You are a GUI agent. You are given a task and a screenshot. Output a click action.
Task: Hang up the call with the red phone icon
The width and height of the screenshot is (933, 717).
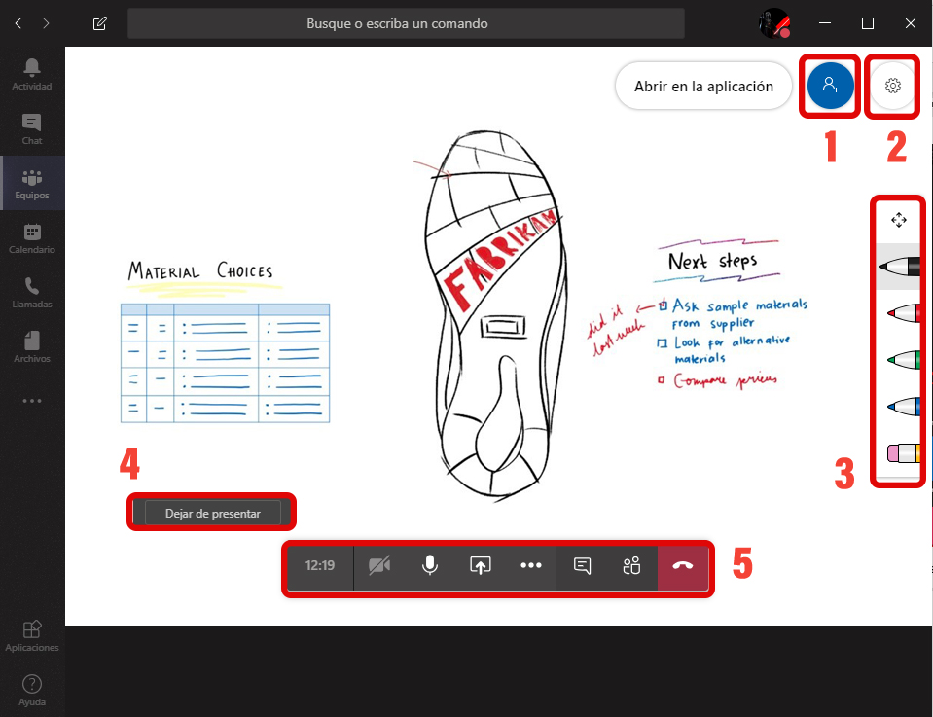coord(683,566)
